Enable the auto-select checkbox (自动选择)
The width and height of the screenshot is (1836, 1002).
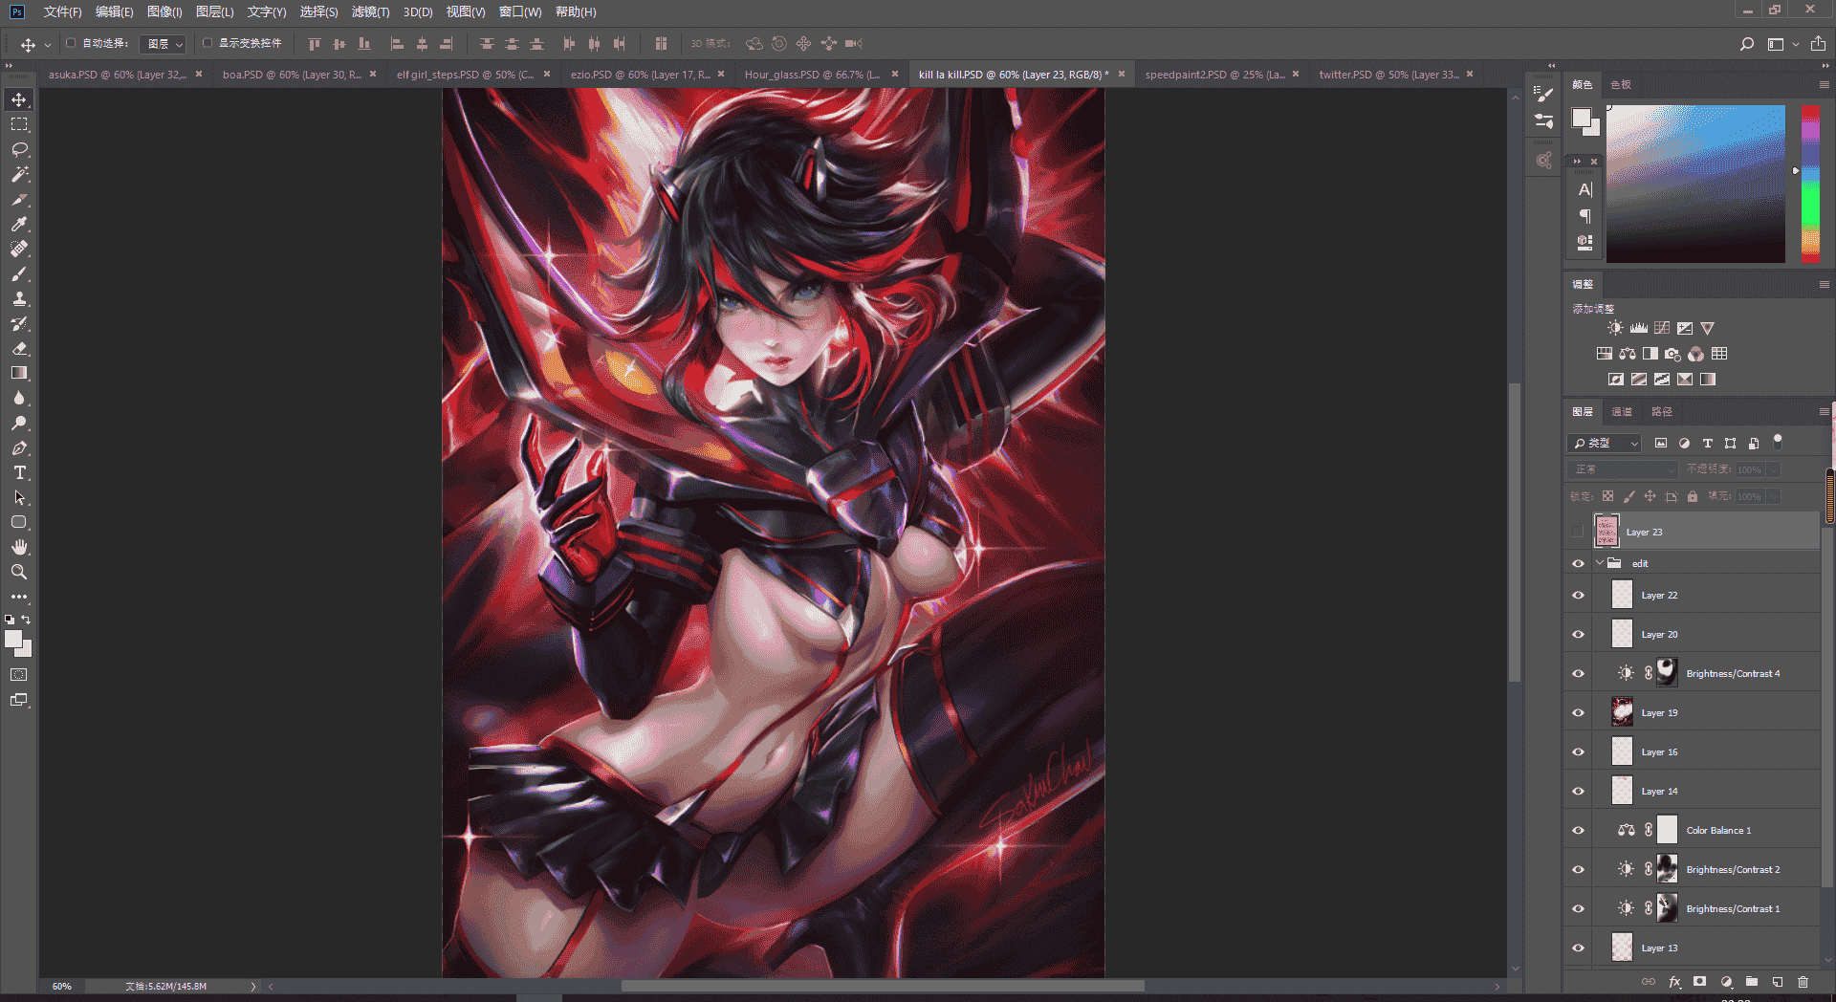point(71,43)
